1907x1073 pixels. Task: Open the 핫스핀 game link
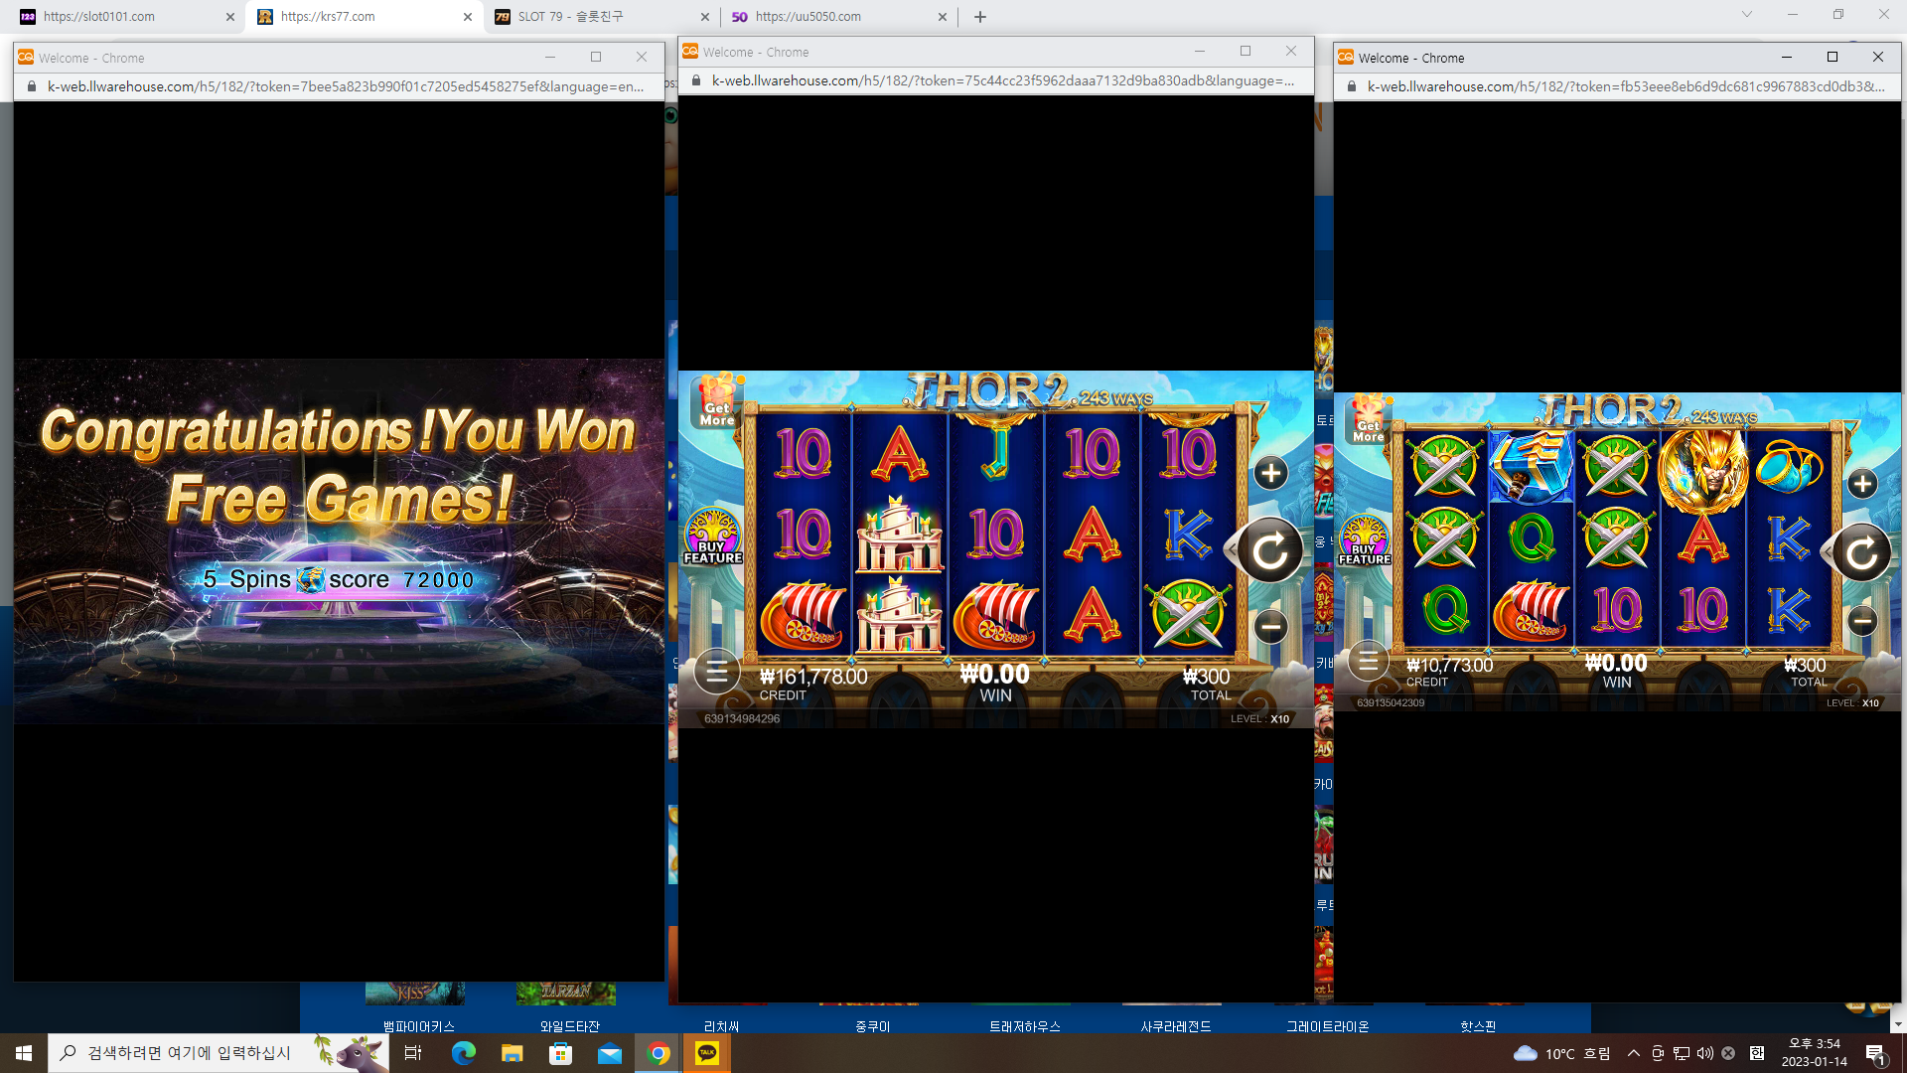[x=1478, y=1026]
